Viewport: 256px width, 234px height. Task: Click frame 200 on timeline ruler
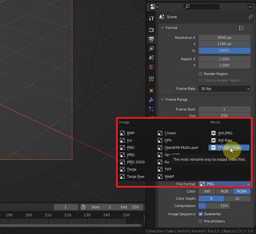pos(29,215)
